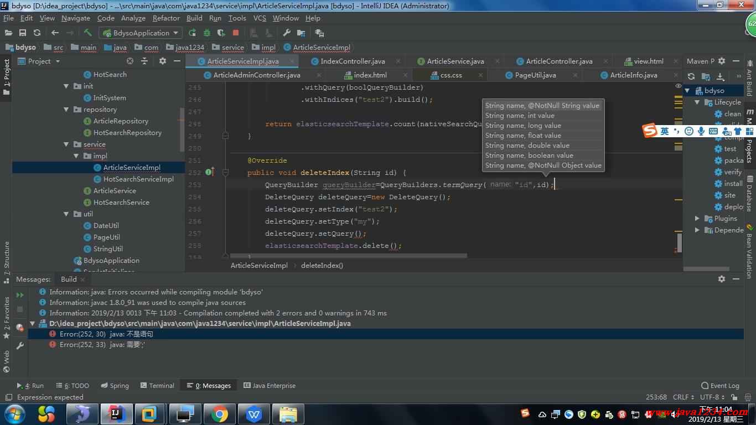Screen dimensions: 756x425
Task: Click the UTF-8 encoding selector in status bar
Action: point(712,397)
